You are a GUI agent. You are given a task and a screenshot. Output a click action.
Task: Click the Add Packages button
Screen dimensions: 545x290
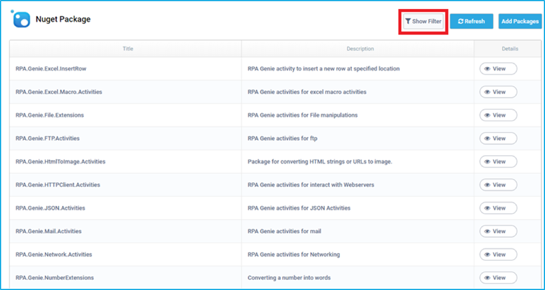(520, 21)
